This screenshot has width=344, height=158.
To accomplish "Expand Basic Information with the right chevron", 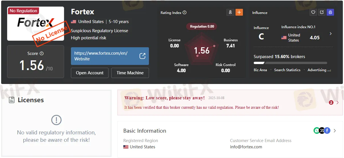I will [335, 131].
